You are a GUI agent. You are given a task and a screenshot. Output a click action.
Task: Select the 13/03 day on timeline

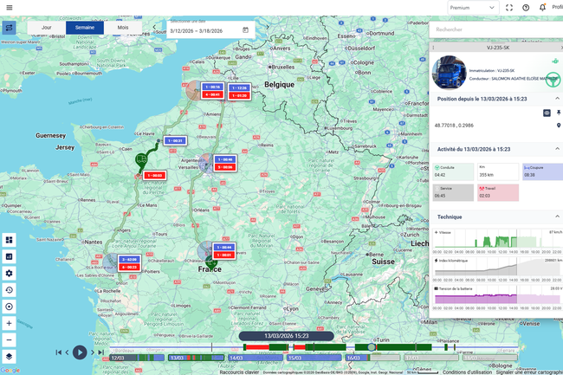coord(196,358)
